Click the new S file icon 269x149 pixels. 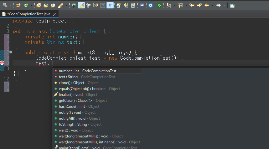[133, 6]
